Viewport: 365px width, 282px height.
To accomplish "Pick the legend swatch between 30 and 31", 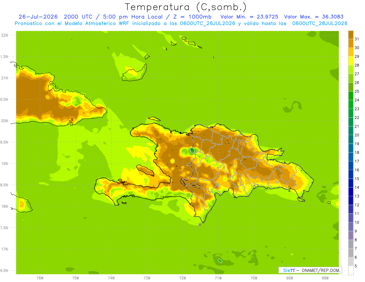I will [x=351, y=43].
